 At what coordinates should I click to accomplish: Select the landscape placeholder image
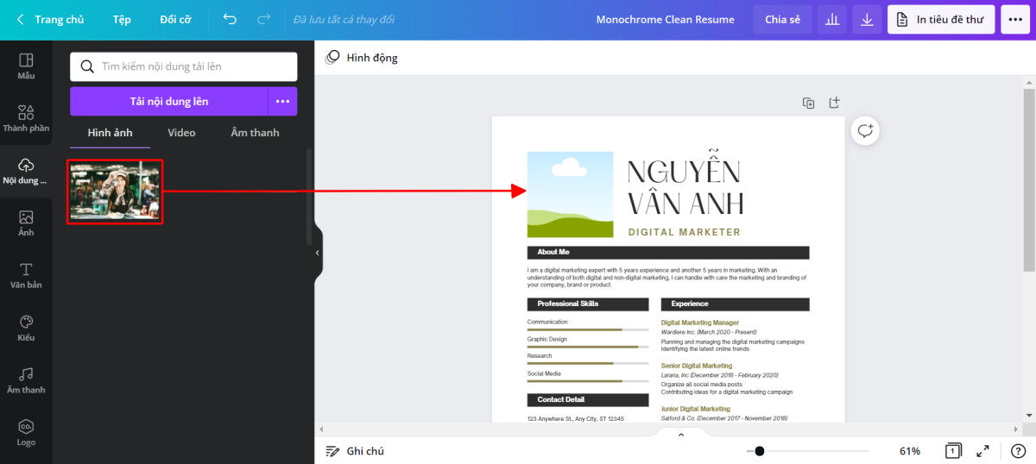point(570,195)
